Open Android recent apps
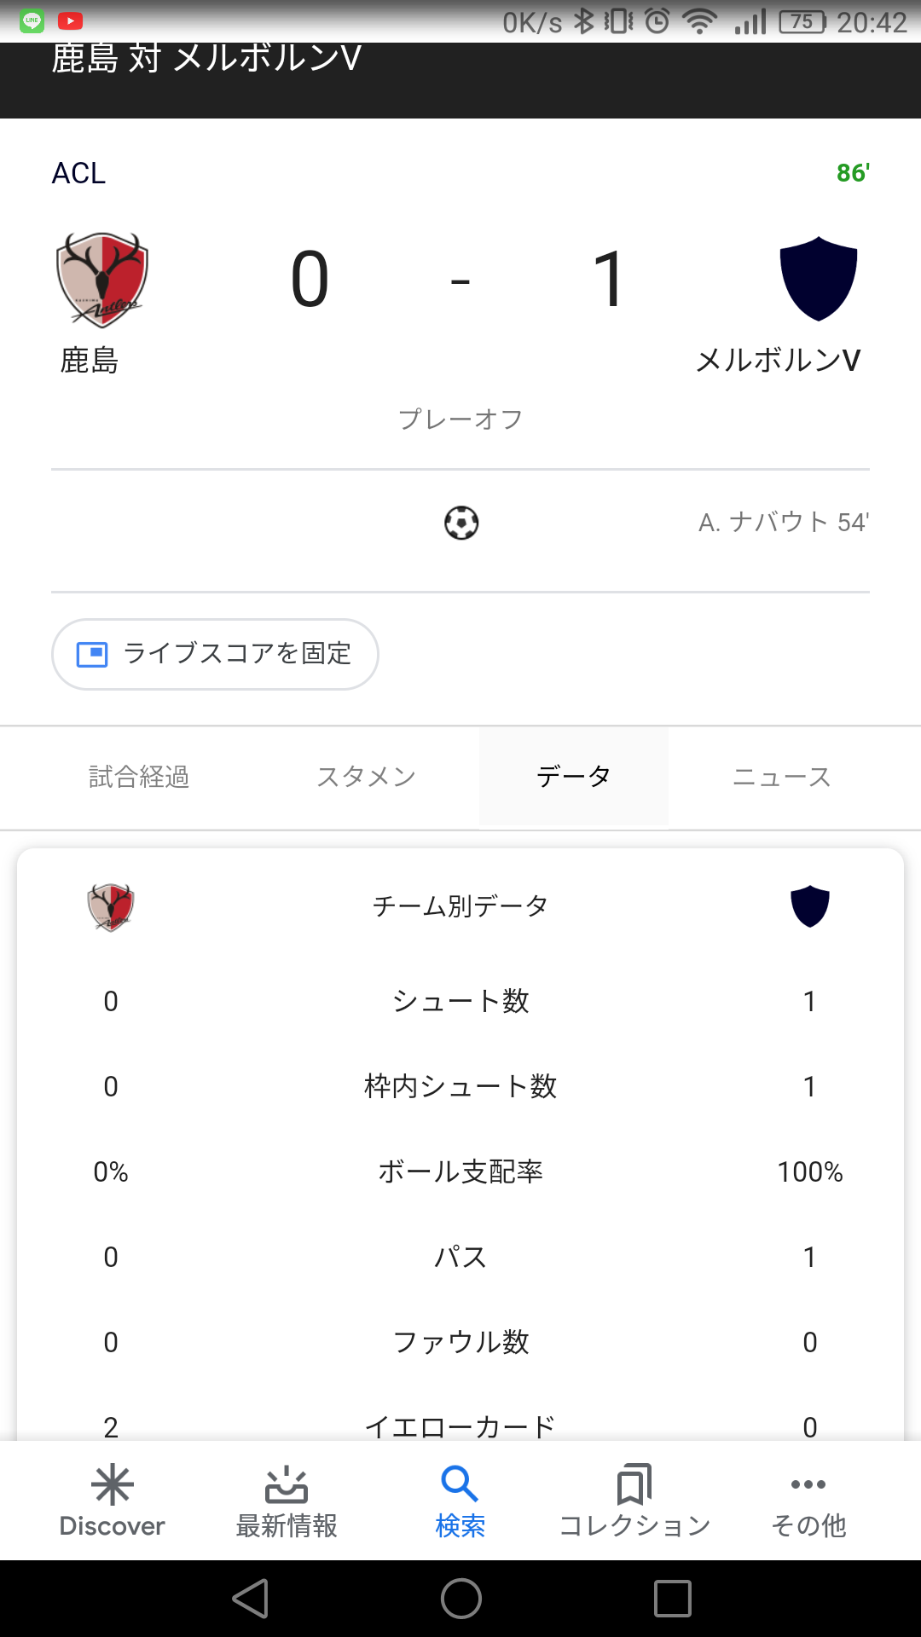The width and height of the screenshot is (921, 1637). (x=672, y=1598)
